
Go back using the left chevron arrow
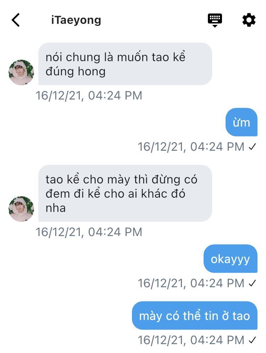16,20
